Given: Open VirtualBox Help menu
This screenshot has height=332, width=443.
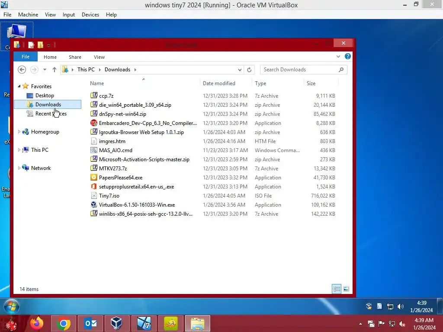Looking at the screenshot, I should point(111,15).
